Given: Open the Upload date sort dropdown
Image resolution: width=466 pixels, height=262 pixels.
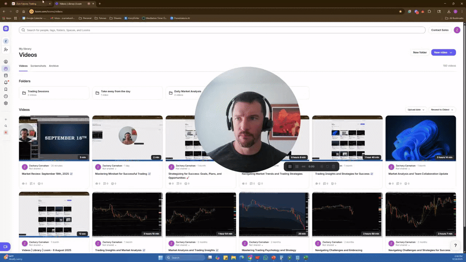Looking at the screenshot, I should click(x=416, y=110).
